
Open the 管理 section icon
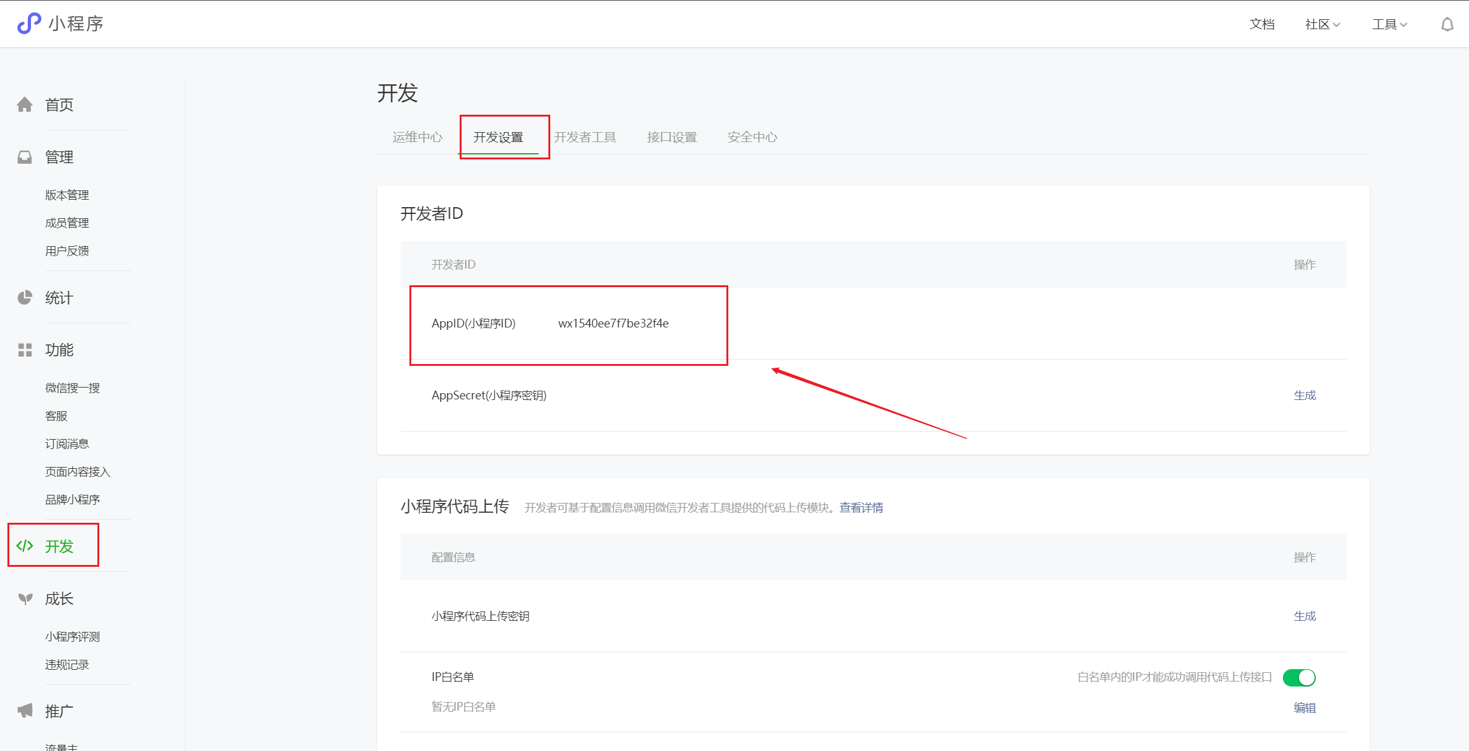tap(25, 157)
